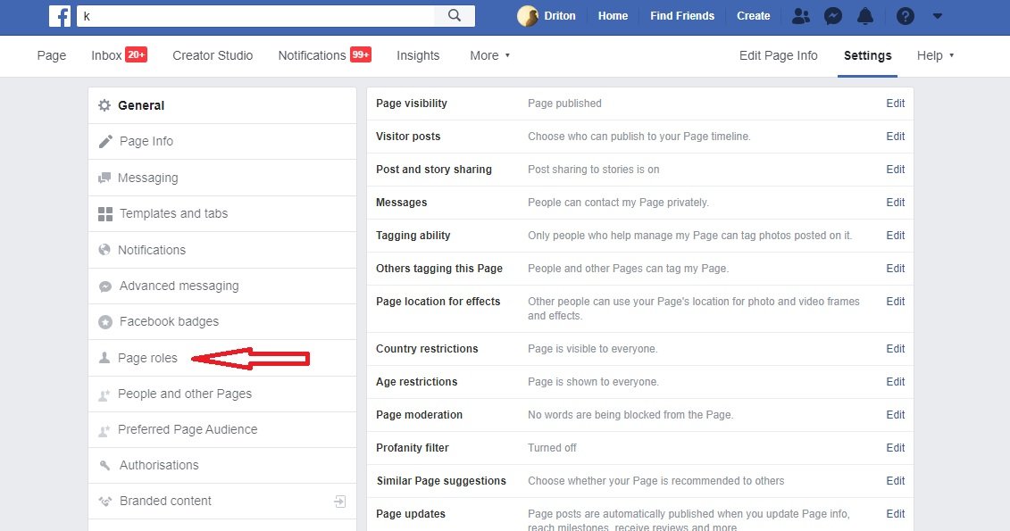Select Page roles in the sidebar

point(147,358)
